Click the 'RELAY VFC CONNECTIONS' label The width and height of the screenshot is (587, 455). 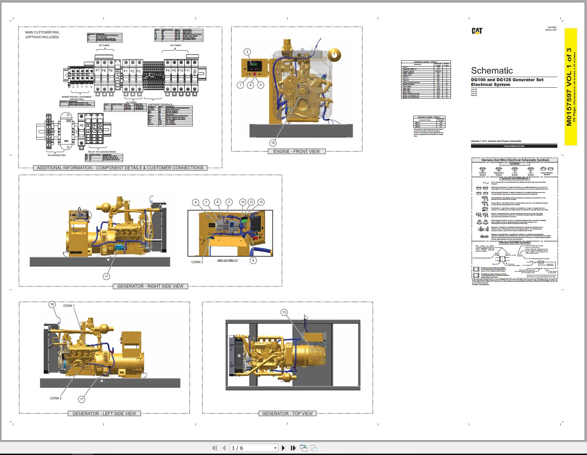tap(102, 152)
